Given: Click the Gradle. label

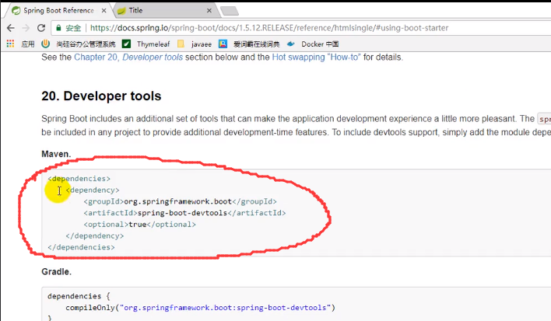Looking at the screenshot, I should point(57,272).
